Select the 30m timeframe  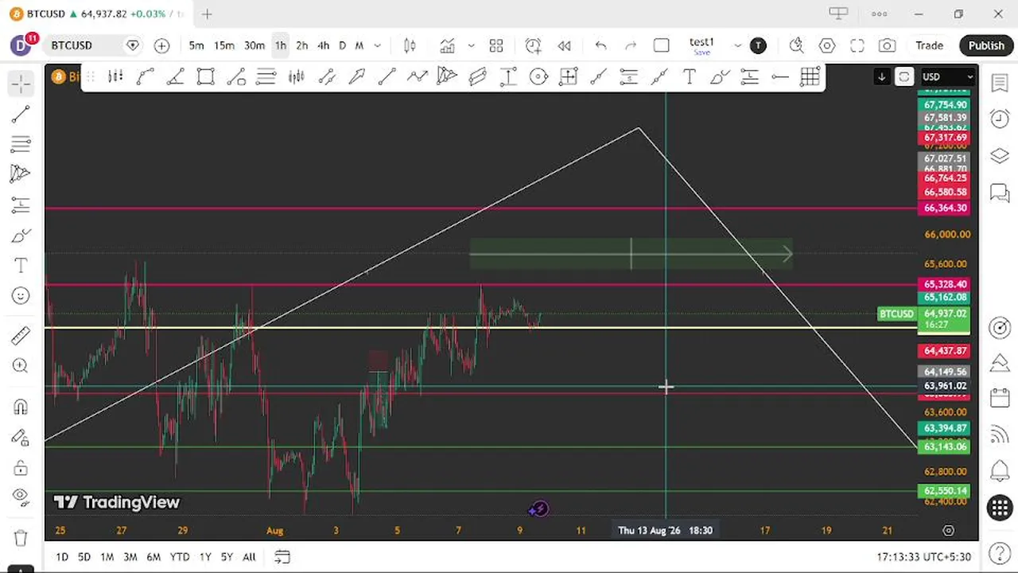click(254, 45)
